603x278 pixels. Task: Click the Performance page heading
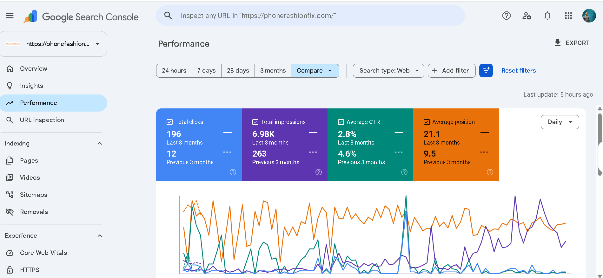click(184, 44)
